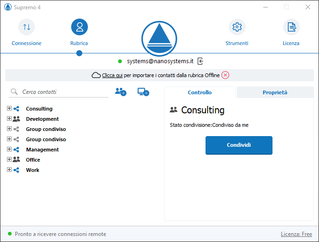
Task: Expand the Work group
Action: (9, 170)
